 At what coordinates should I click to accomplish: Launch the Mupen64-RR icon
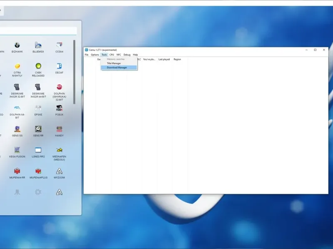click(x=17, y=171)
